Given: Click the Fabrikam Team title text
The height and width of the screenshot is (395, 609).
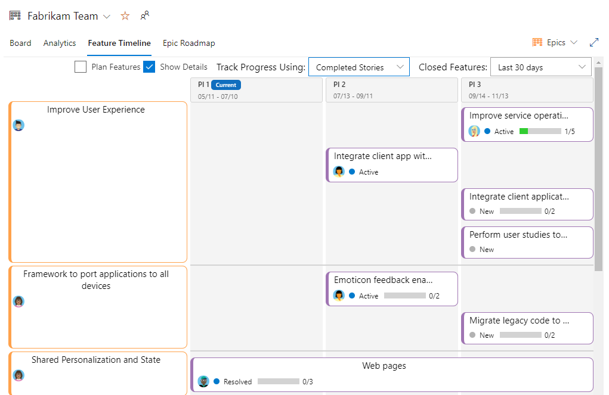Looking at the screenshot, I should click(63, 16).
